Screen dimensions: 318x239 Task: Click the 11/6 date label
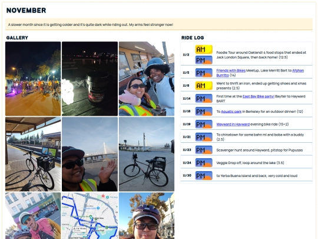[x=186, y=86]
